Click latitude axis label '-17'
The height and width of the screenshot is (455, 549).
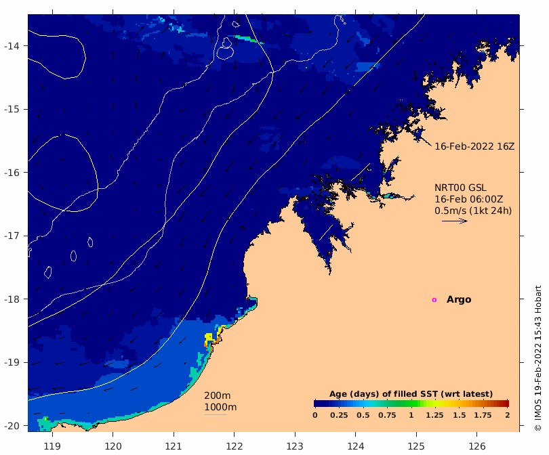12,236
